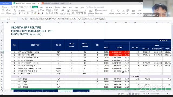Click the Name Box cell reference field
Image resolution: width=173 pixels, height=97 pixels.
(8, 19)
